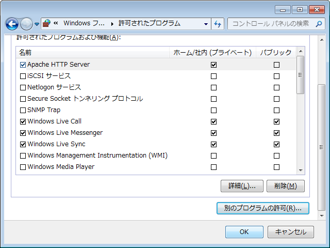Enable Netlogon サービス public checkbox
Image resolution: width=330 pixels, height=248 pixels.
[276, 87]
